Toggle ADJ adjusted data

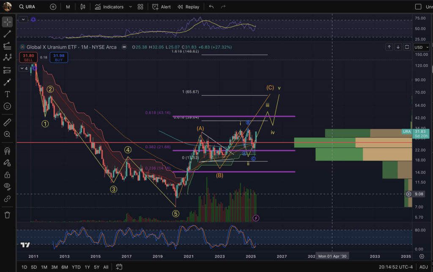(424, 267)
